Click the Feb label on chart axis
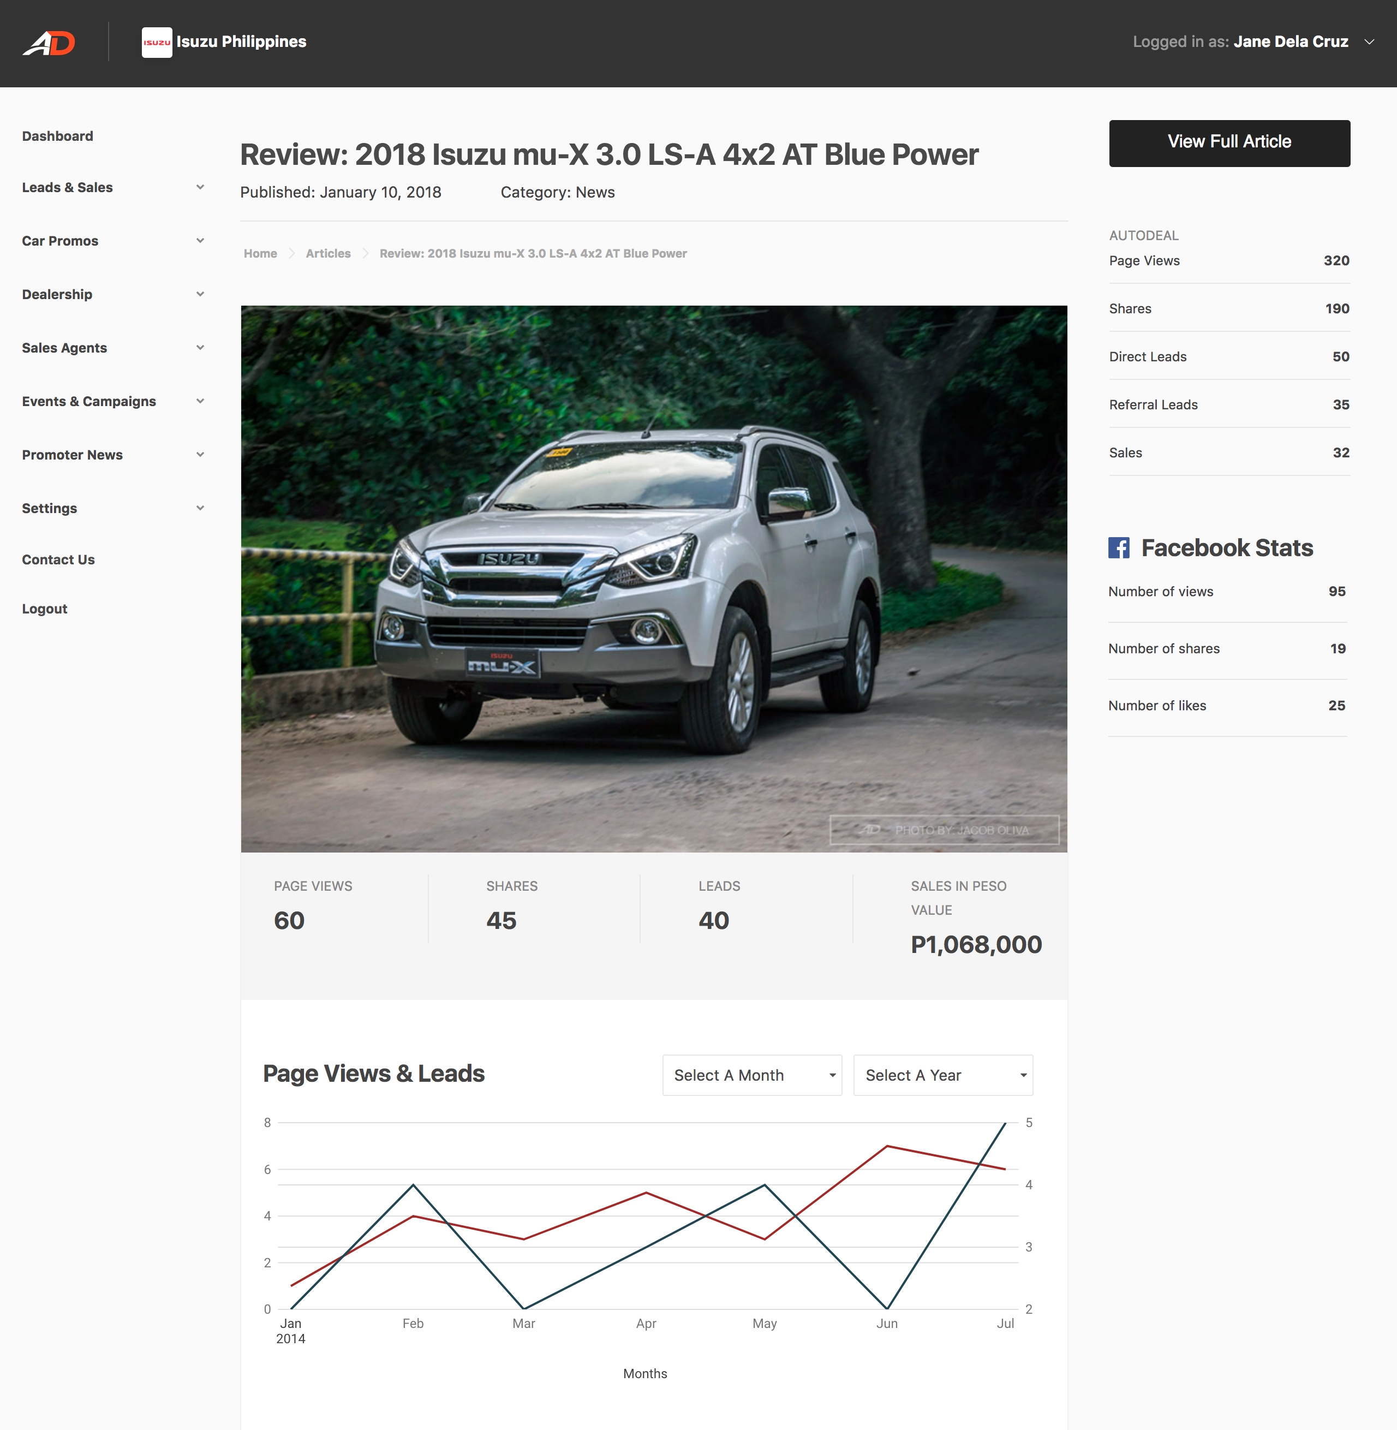This screenshot has height=1430, width=1397. 413,1324
